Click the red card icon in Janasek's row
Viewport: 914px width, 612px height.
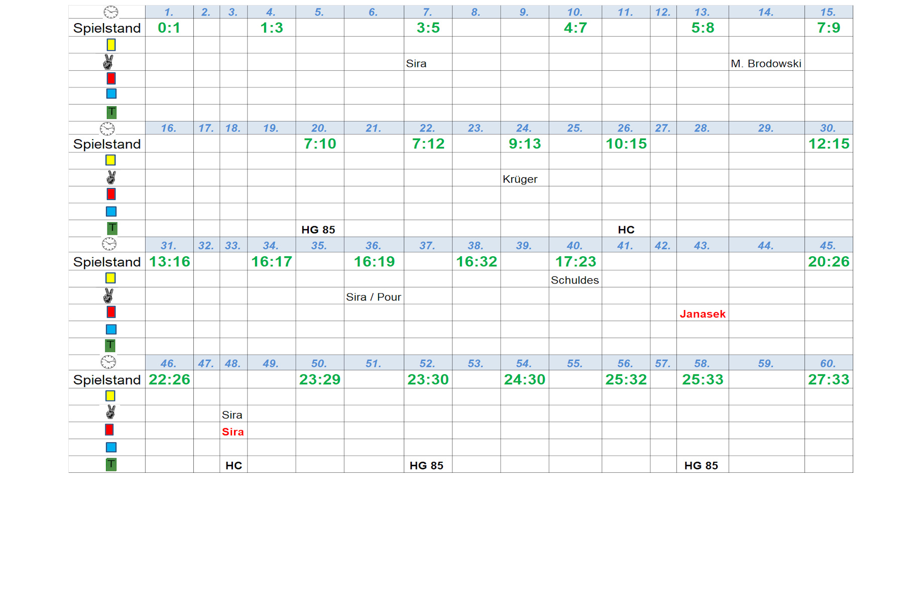(111, 312)
